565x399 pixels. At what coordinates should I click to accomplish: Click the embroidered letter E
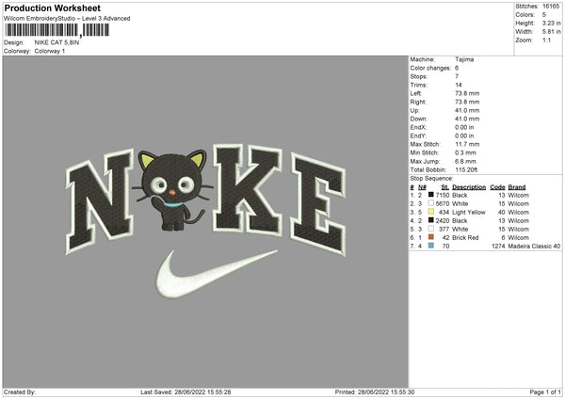[x=318, y=204]
